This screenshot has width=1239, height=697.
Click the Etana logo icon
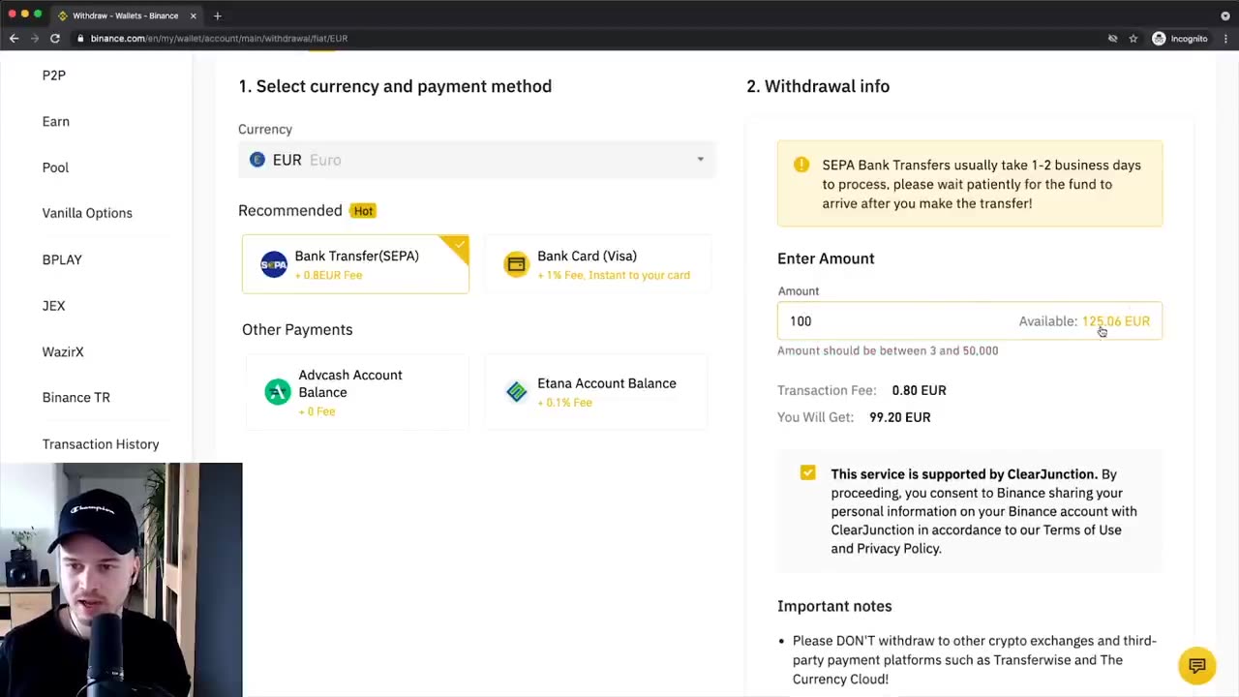tap(517, 391)
